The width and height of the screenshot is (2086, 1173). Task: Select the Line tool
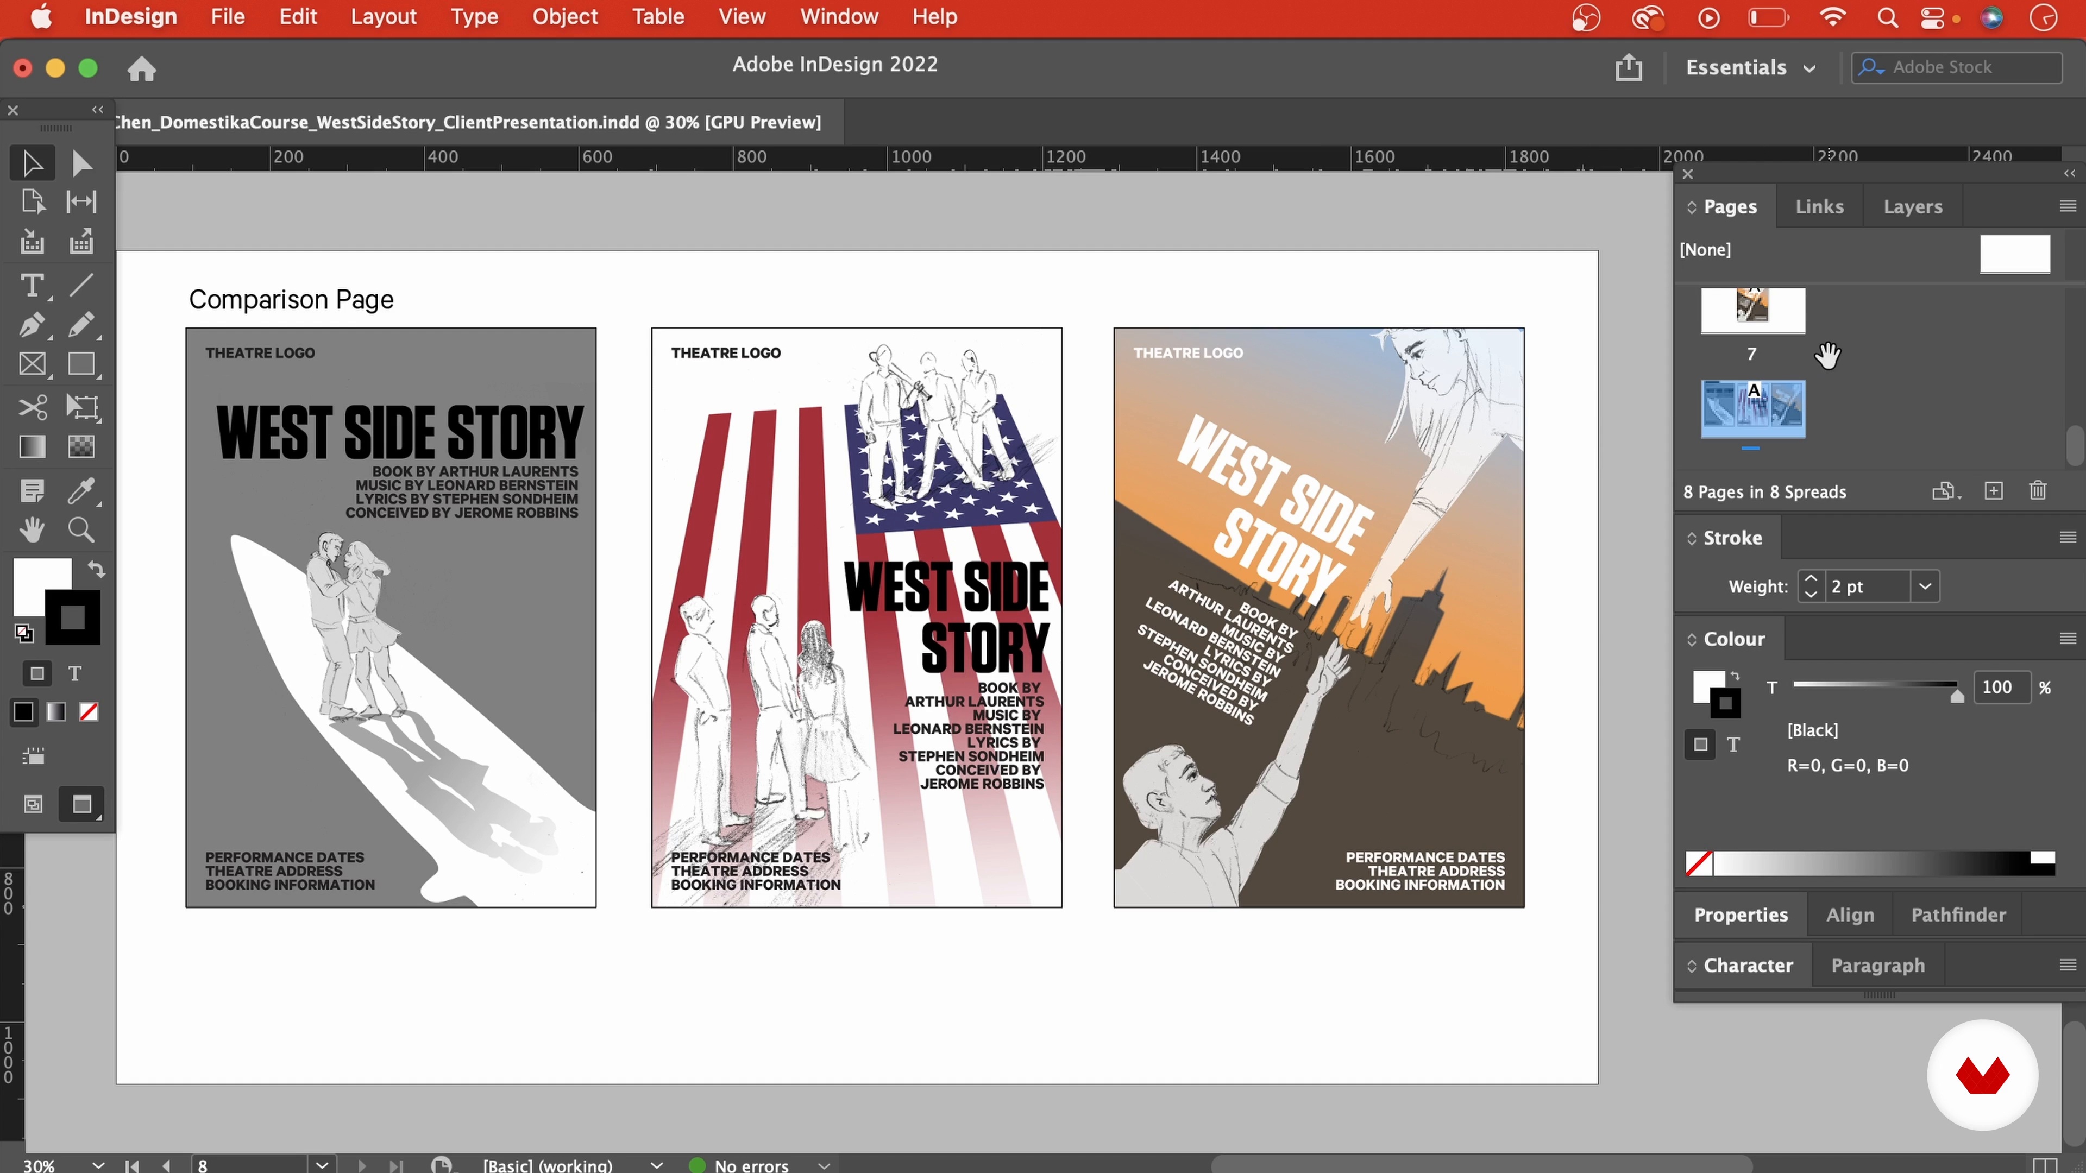pos(81,285)
